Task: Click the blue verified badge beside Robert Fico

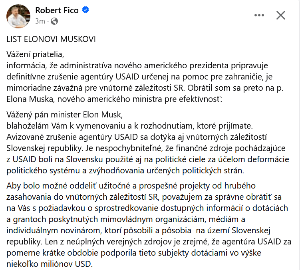Action: 85,10
